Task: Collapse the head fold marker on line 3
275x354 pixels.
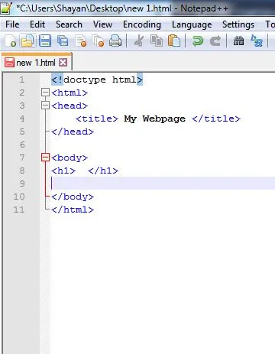Action: tap(45, 106)
